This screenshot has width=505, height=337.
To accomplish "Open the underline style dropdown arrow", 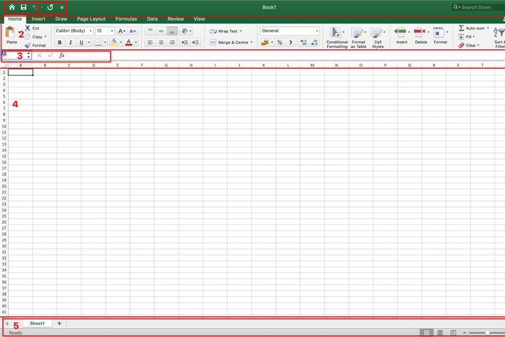I will coord(89,42).
